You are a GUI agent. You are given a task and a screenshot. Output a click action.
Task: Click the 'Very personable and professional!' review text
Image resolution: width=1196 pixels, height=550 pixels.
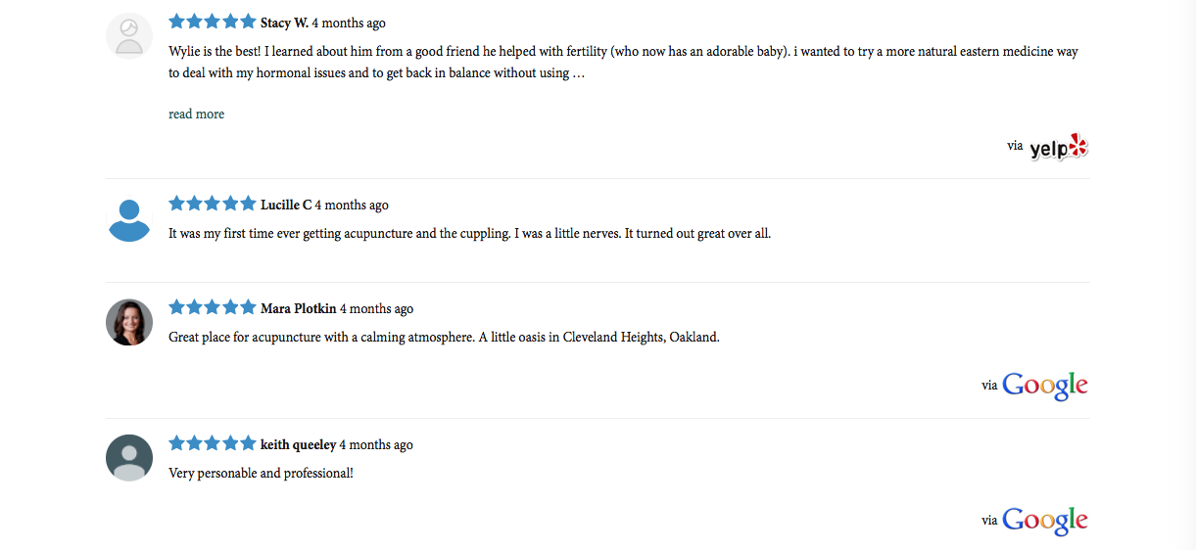261,474
